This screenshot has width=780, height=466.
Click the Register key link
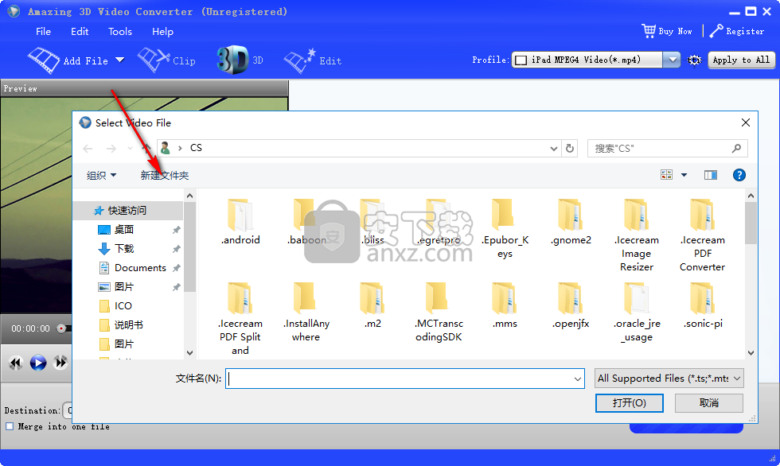click(737, 31)
